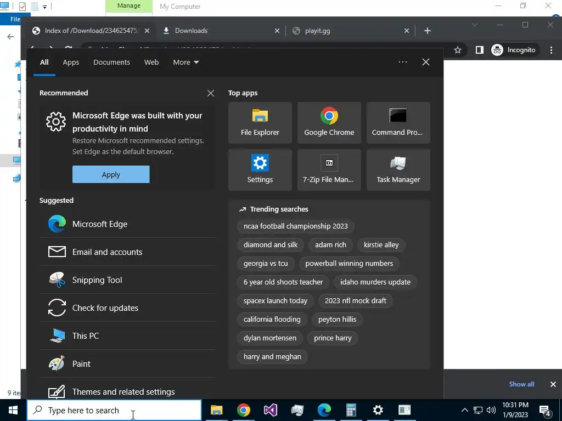The width and height of the screenshot is (562, 421).
Task: Close the search panel
Action: tap(426, 62)
